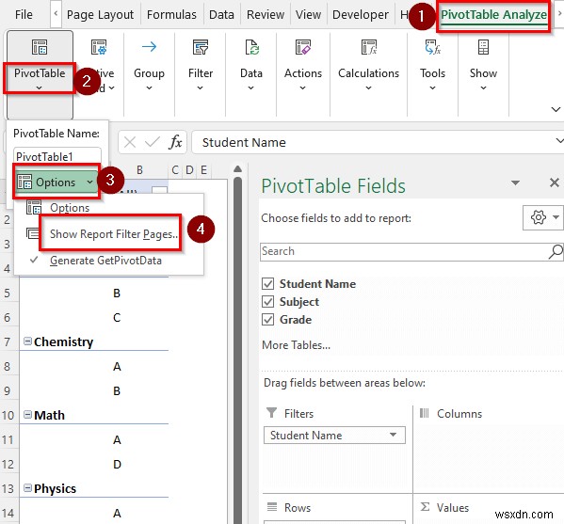
Task: Click grade C cell in row 6
Action: (x=117, y=317)
